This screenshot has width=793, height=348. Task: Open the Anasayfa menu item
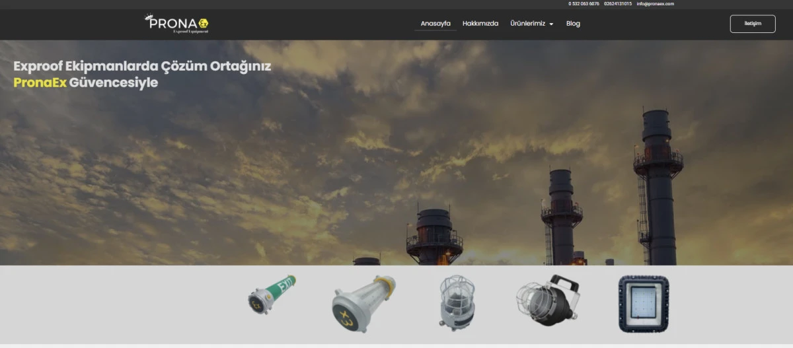click(x=435, y=24)
